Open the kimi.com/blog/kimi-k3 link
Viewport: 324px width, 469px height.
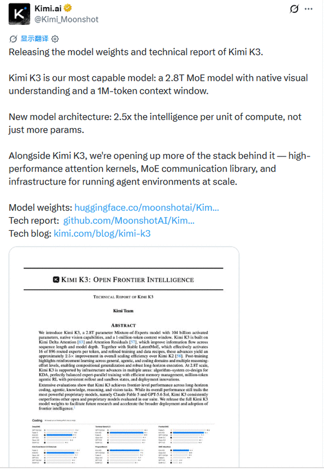(102, 233)
